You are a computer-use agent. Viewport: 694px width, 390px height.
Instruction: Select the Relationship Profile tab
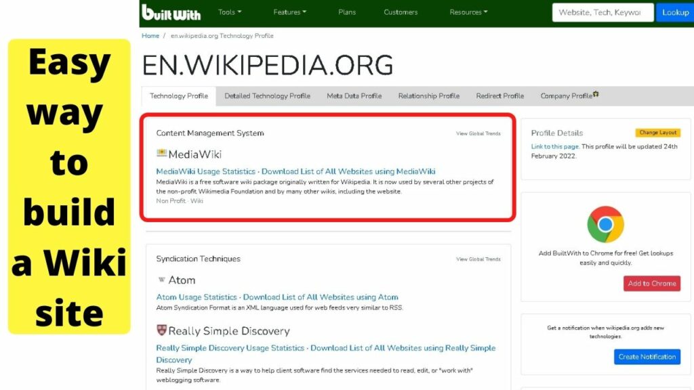pyautogui.click(x=428, y=95)
